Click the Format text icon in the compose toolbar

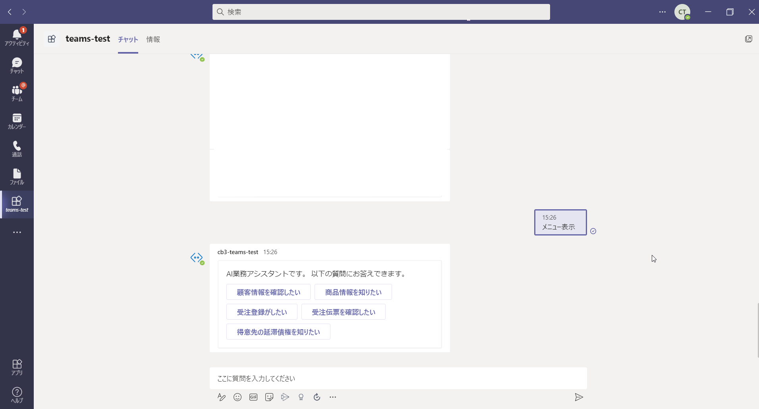tap(222, 397)
